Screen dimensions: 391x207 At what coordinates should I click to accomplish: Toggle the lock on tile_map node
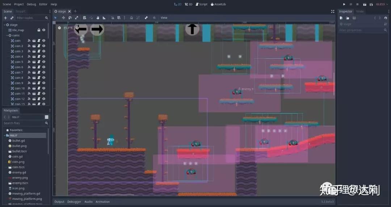(39, 30)
